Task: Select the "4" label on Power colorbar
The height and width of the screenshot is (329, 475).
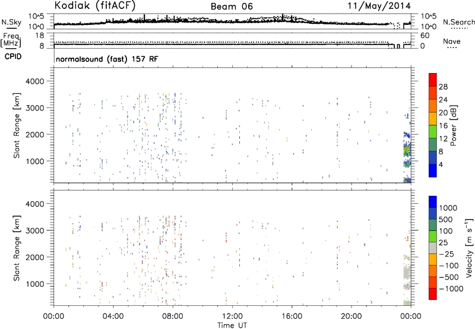Action: click(x=441, y=164)
